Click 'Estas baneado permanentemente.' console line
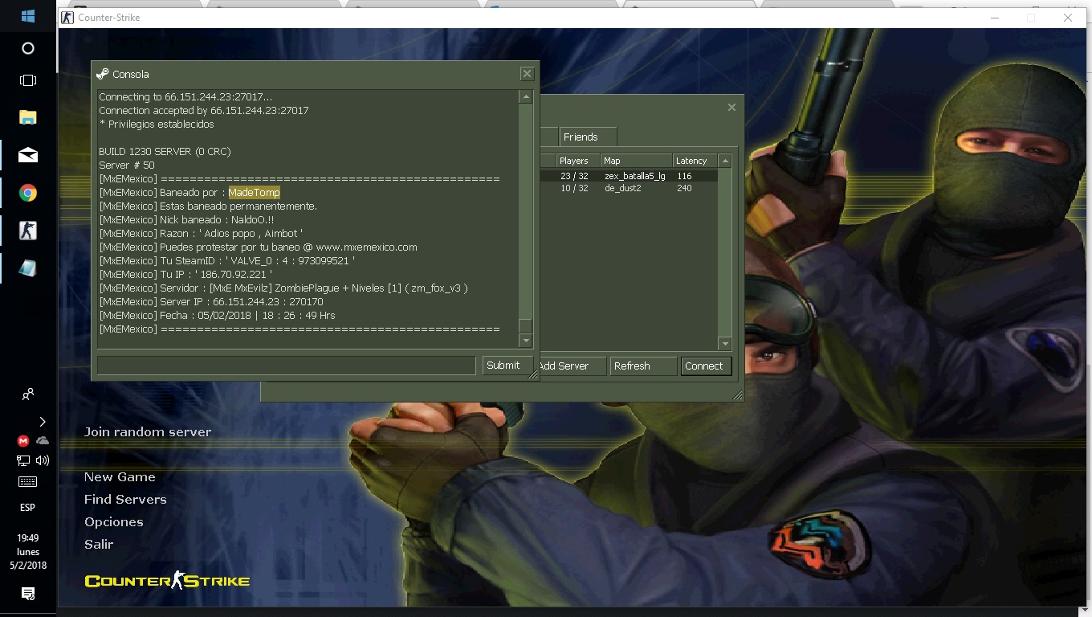The image size is (1092, 617). pos(208,206)
